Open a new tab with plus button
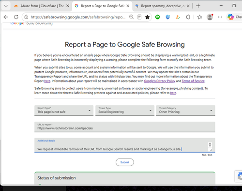Image resolution: width=242 pixels, height=191 pixels. (198, 6)
